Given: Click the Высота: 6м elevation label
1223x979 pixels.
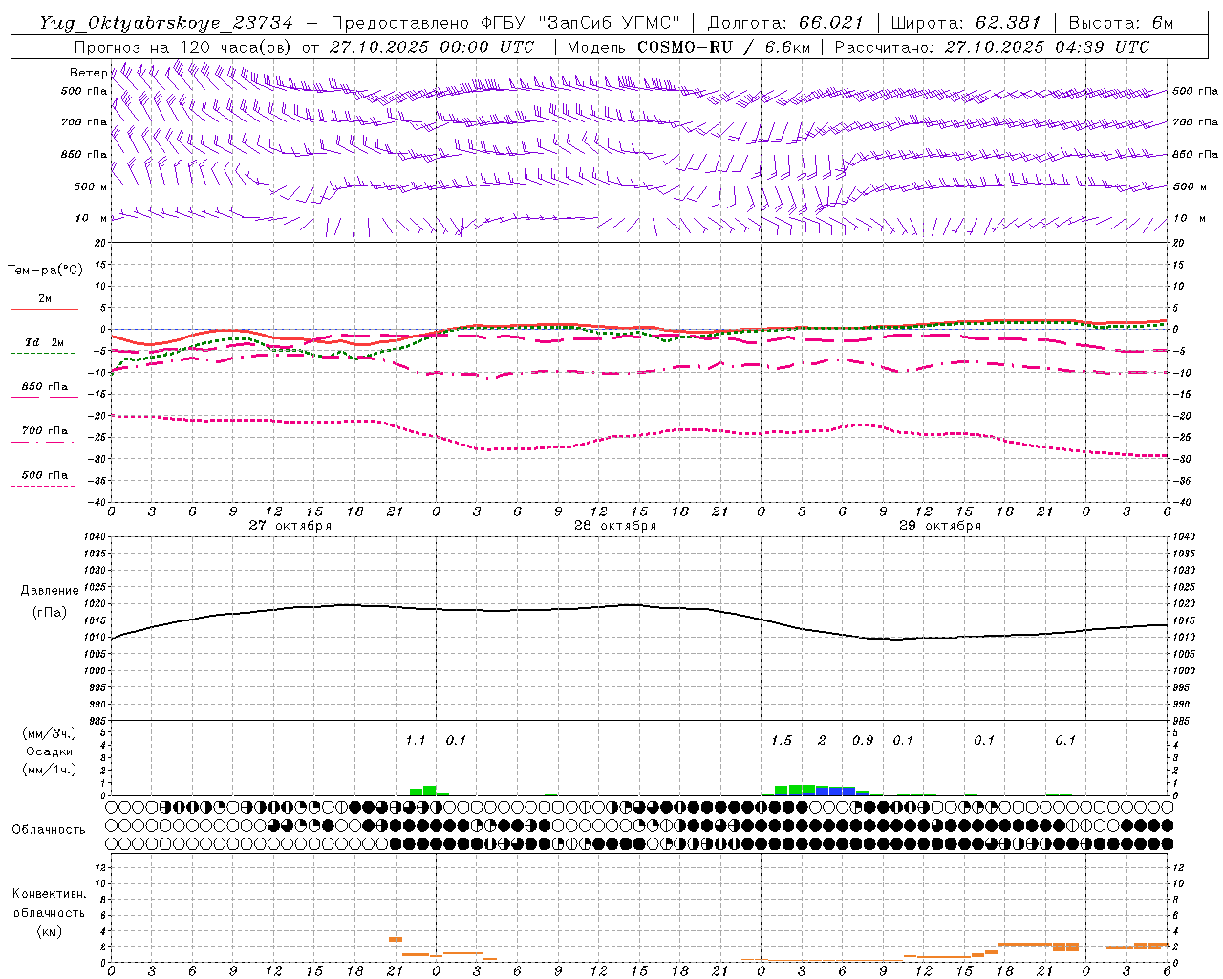Looking at the screenshot, I should pos(1120,23).
